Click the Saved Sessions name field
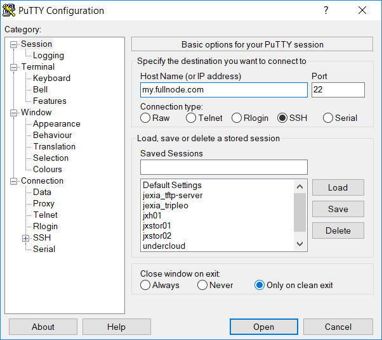 tap(224, 167)
